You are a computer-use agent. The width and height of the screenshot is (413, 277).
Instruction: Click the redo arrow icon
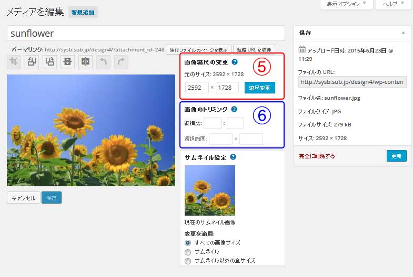122,62
